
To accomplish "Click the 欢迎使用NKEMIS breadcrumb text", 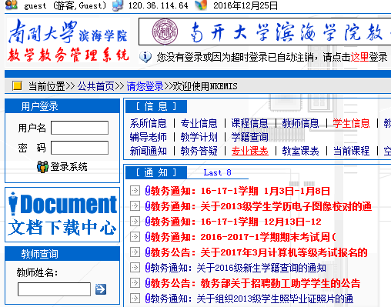I will point(205,86).
